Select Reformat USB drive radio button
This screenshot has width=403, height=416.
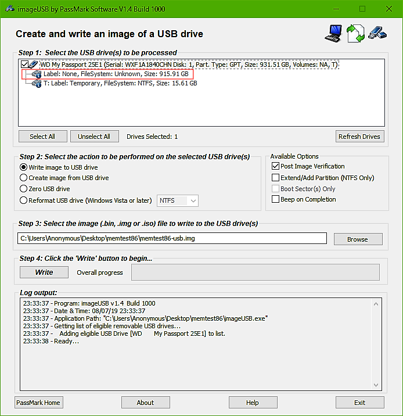(24, 200)
